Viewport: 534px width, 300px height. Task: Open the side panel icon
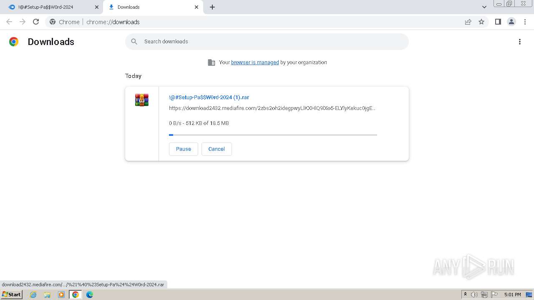pyautogui.click(x=498, y=22)
